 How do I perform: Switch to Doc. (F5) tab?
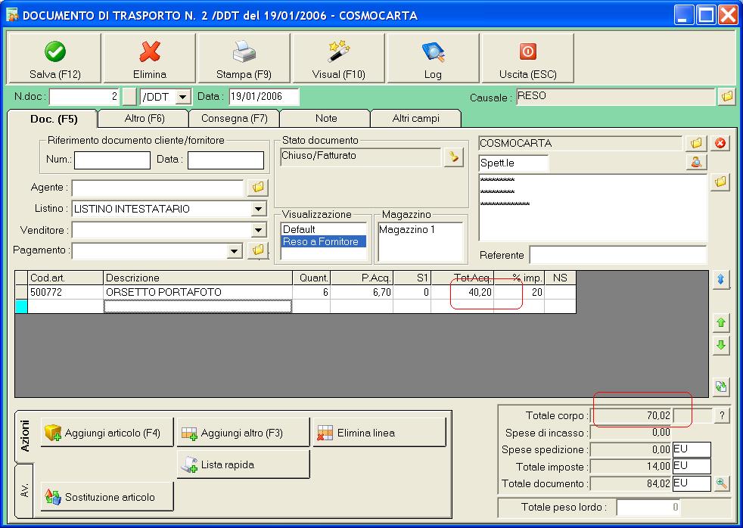(53, 119)
